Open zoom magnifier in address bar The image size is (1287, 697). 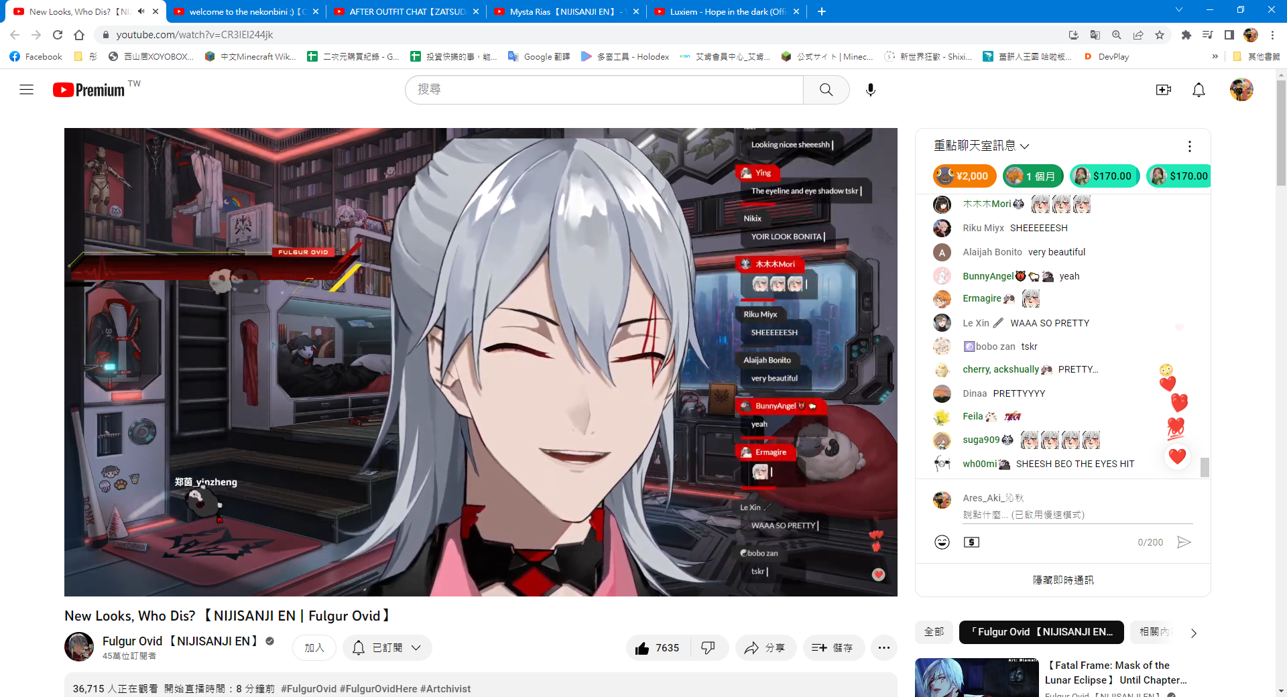pyautogui.click(x=1117, y=35)
